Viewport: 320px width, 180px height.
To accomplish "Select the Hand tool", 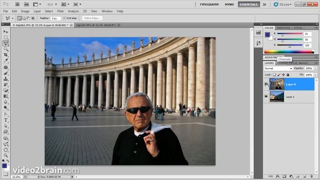I will [x=5, y=150].
